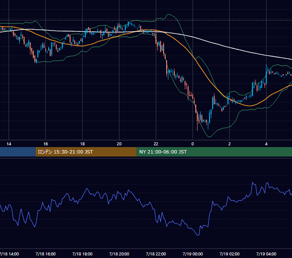This screenshot has height=258, width=292.
Task: Click the 22 hour label on price chart axis
Action: (x=156, y=144)
